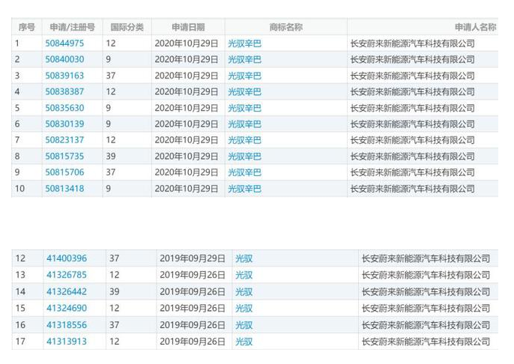Click trademark name 光驭辛巴 in row 2
514x364 pixels.
(x=244, y=59)
